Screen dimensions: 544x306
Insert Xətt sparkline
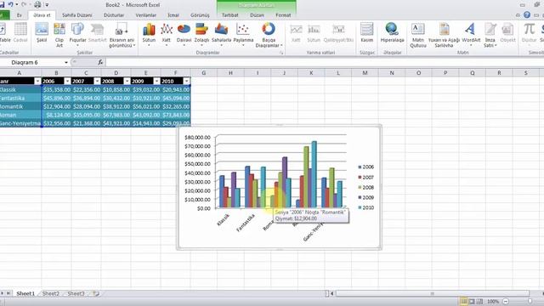[296, 33]
